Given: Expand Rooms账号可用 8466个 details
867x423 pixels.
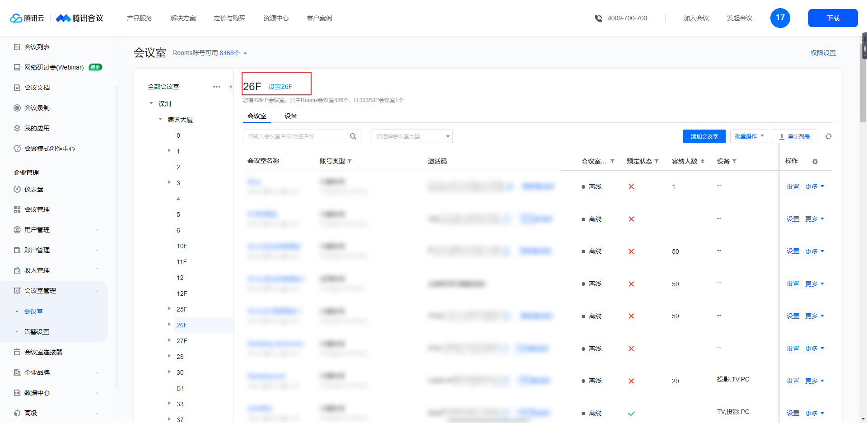Looking at the screenshot, I should [245, 53].
